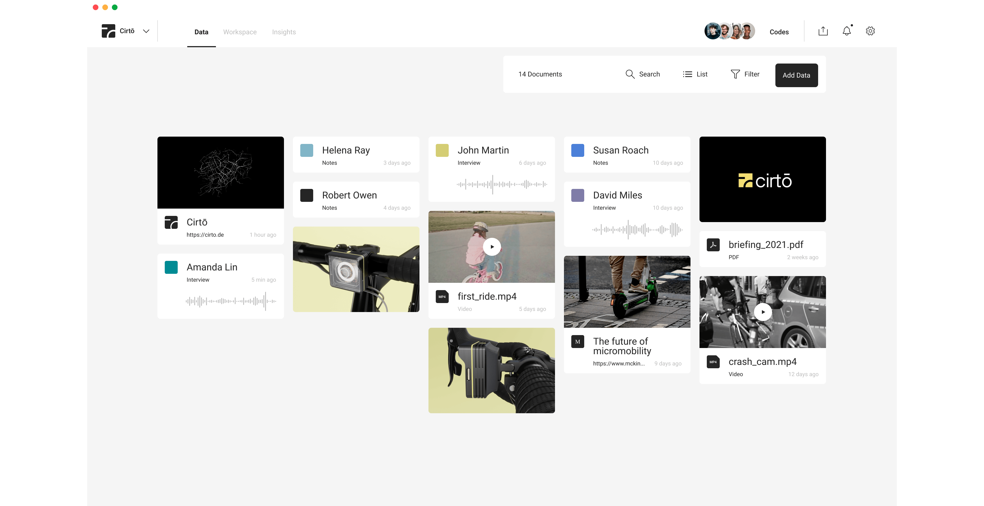Click the PDF file icon
Screen dimensions: 984x506
click(713, 245)
